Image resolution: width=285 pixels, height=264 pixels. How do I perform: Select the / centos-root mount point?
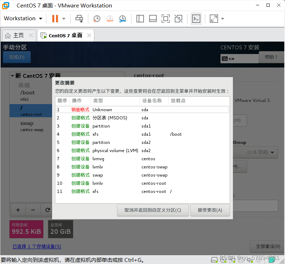(31, 111)
